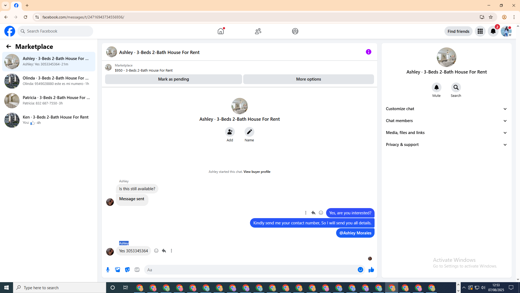This screenshot has width=520, height=293.
Task: Mute this conversation with bell icon
Action: (x=436, y=87)
